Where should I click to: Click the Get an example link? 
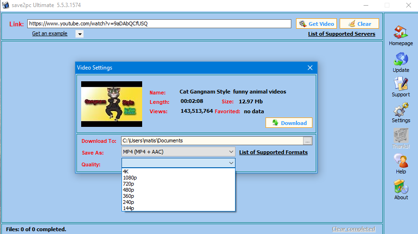tap(50, 33)
